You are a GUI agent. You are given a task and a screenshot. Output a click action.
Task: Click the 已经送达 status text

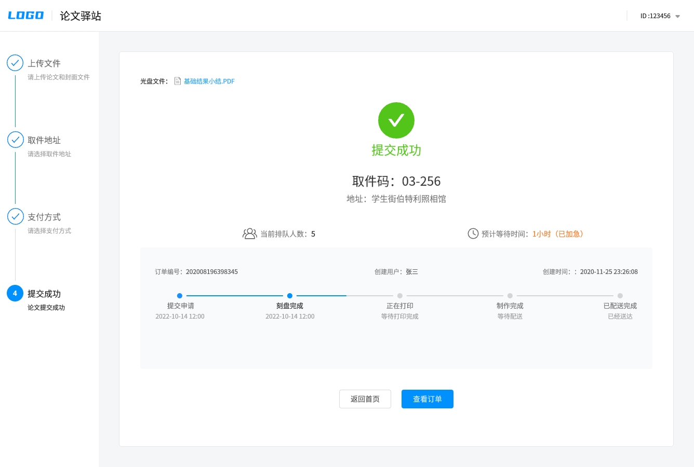(620, 317)
